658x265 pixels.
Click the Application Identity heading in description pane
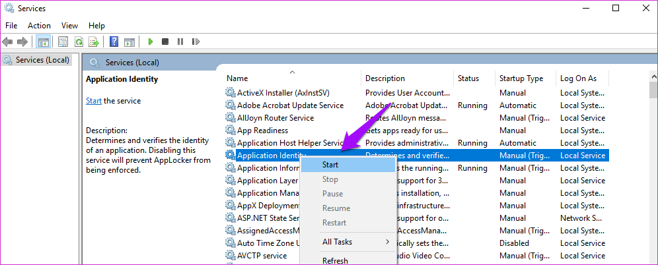tap(122, 78)
